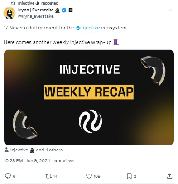Click the blue verified badge
178x184 pixels.
pyautogui.click(x=64, y=10)
